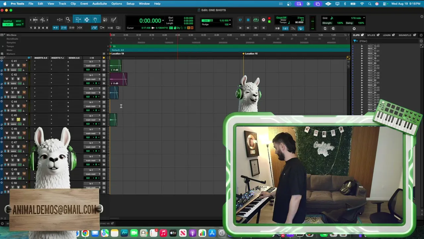Select the Pencil tool
Viewport: 424px width, 239px height.
tap(113, 20)
